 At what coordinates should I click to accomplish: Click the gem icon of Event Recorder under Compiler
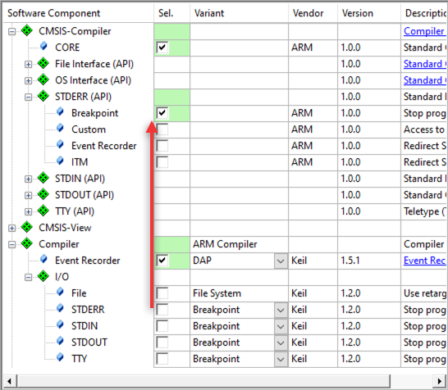click(x=43, y=260)
